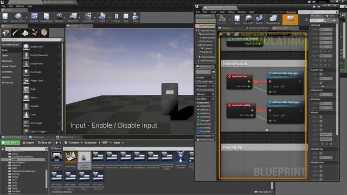
Task: Open Build options dropdown arrow
Action: pos(109,17)
